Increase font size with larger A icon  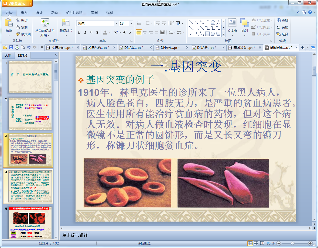click(x=124, y=32)
